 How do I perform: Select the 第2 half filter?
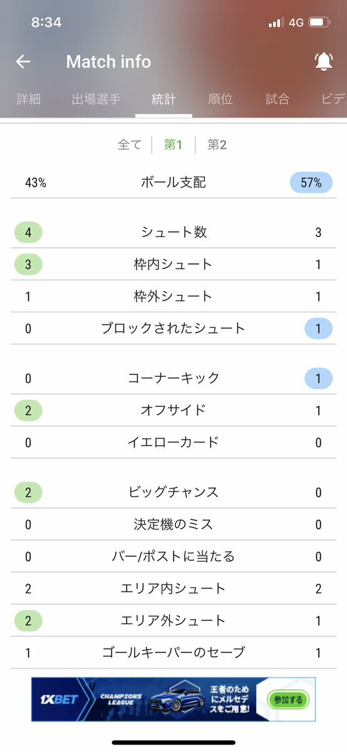coord(217,145)
